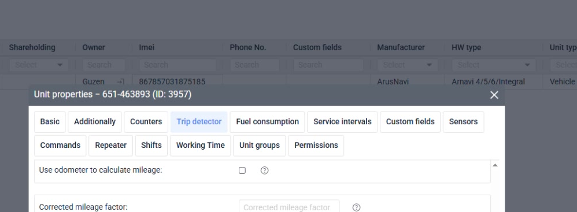
Task: Select the Vehicle unit type cell
Action: point(563,81)
